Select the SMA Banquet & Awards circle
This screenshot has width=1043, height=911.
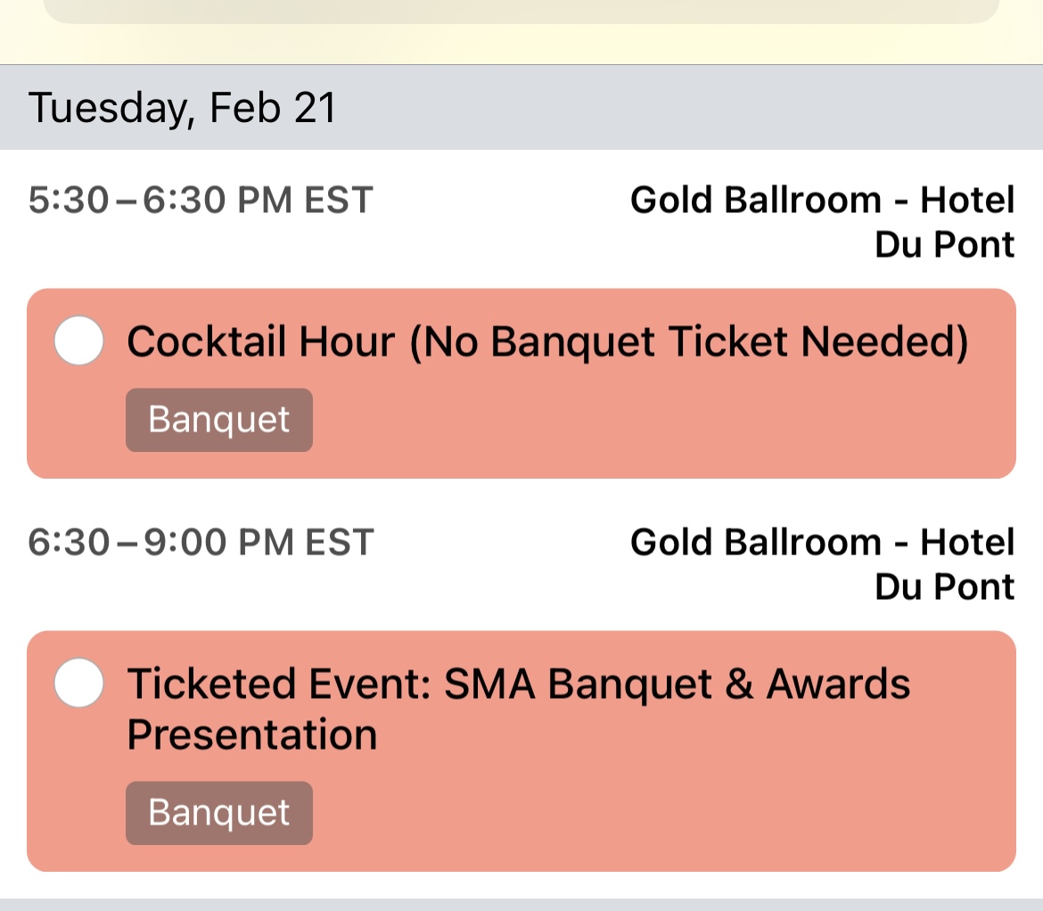tap(78, 682)
